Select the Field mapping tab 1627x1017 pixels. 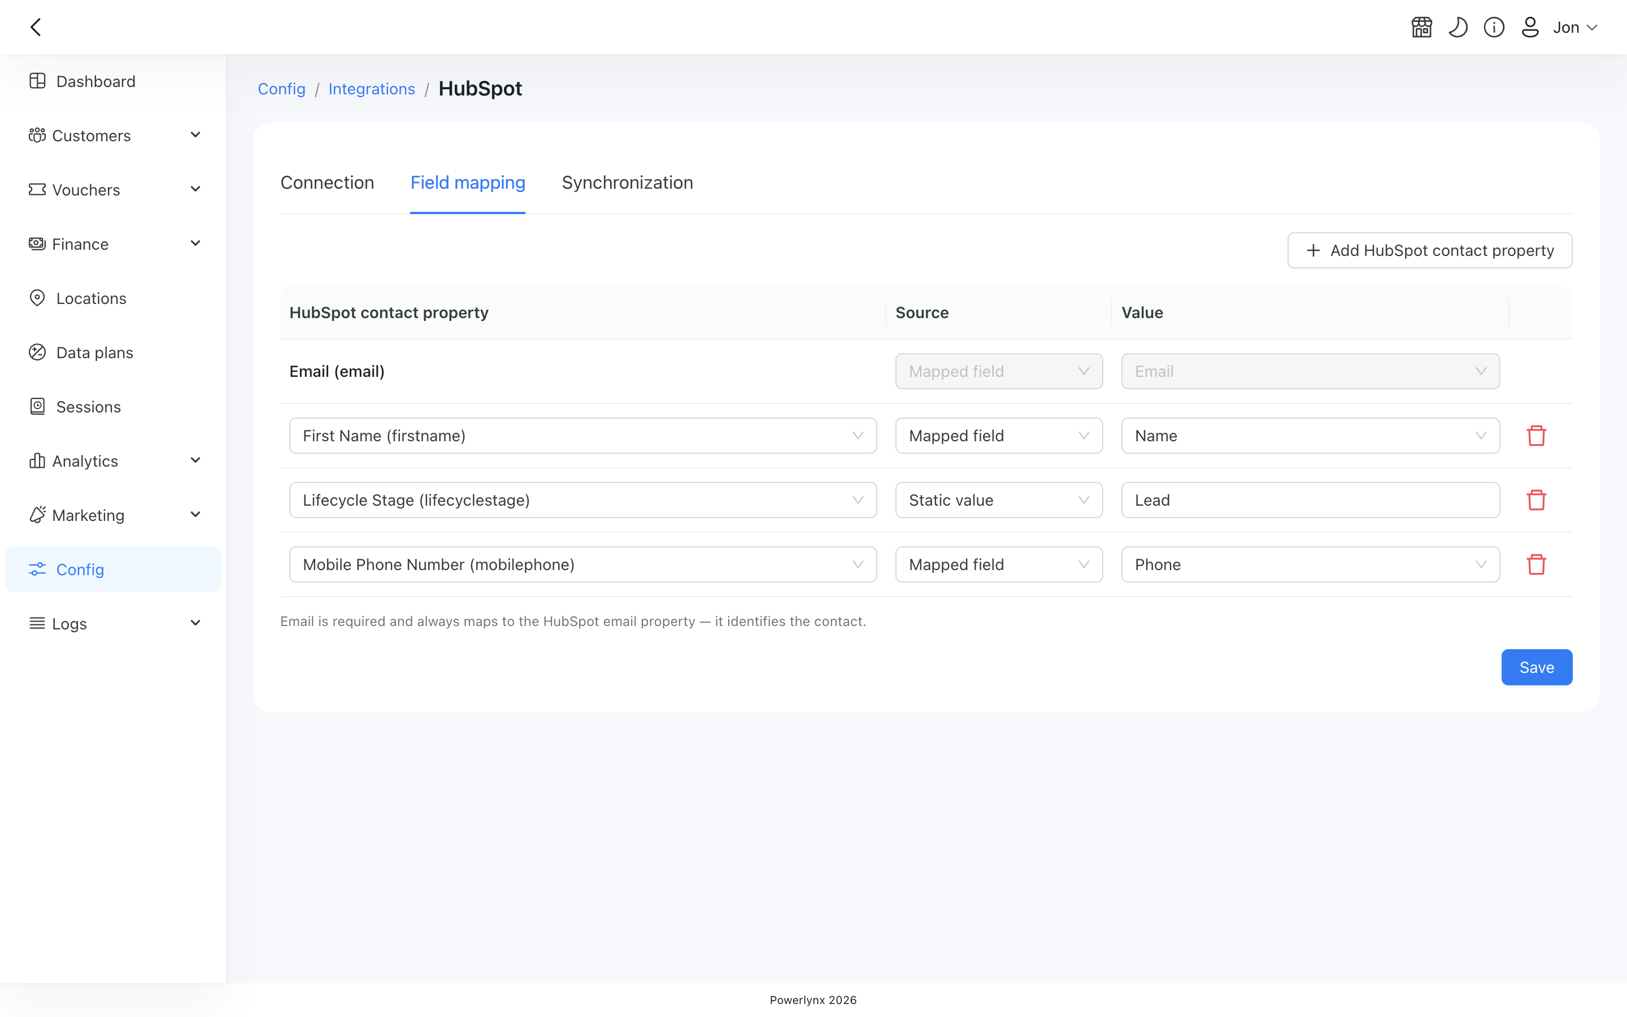[x=468, y=183]
